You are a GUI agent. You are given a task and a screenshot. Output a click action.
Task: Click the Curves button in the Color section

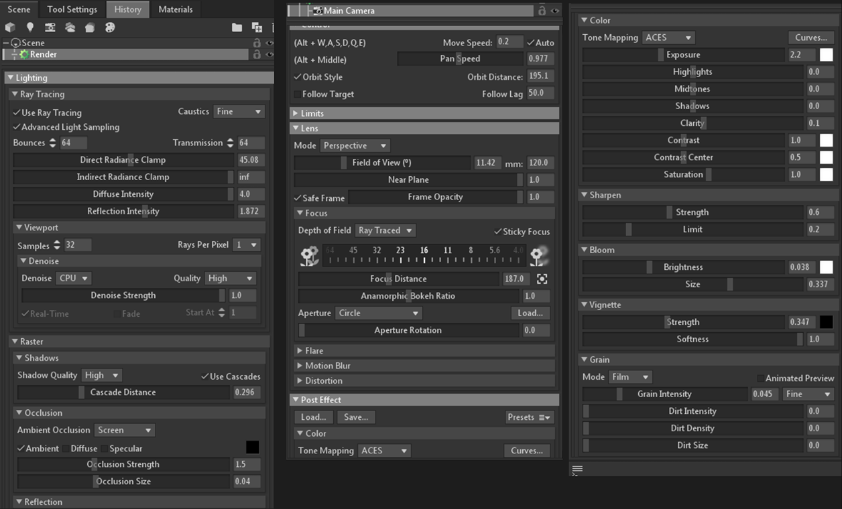[810, 38]
